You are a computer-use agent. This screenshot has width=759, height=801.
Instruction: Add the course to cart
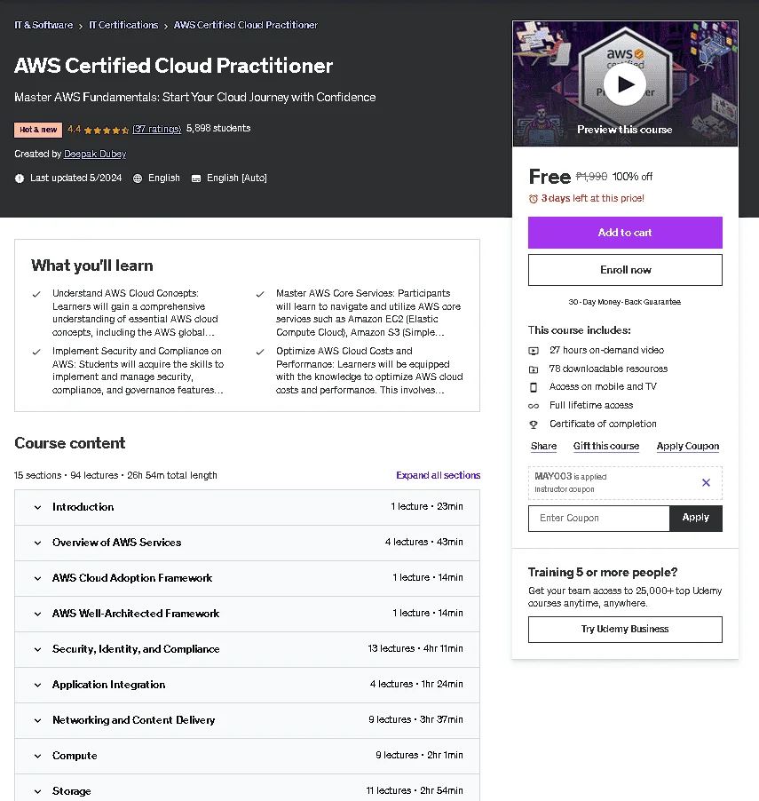click(x=625, y=233)
